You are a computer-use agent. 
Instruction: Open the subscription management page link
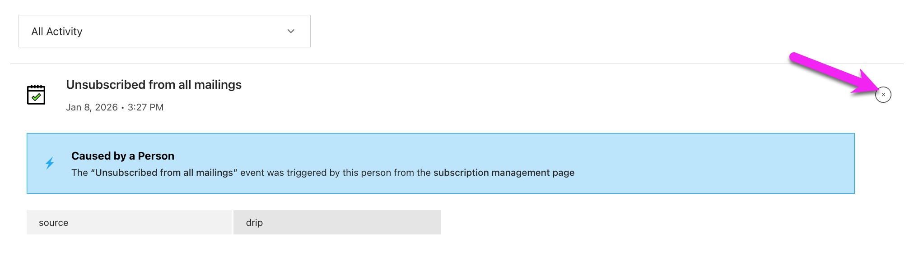[x=504, y=172]
